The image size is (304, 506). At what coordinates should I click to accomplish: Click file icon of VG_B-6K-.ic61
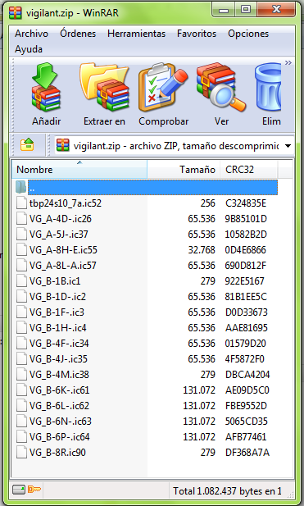[21, 390]
